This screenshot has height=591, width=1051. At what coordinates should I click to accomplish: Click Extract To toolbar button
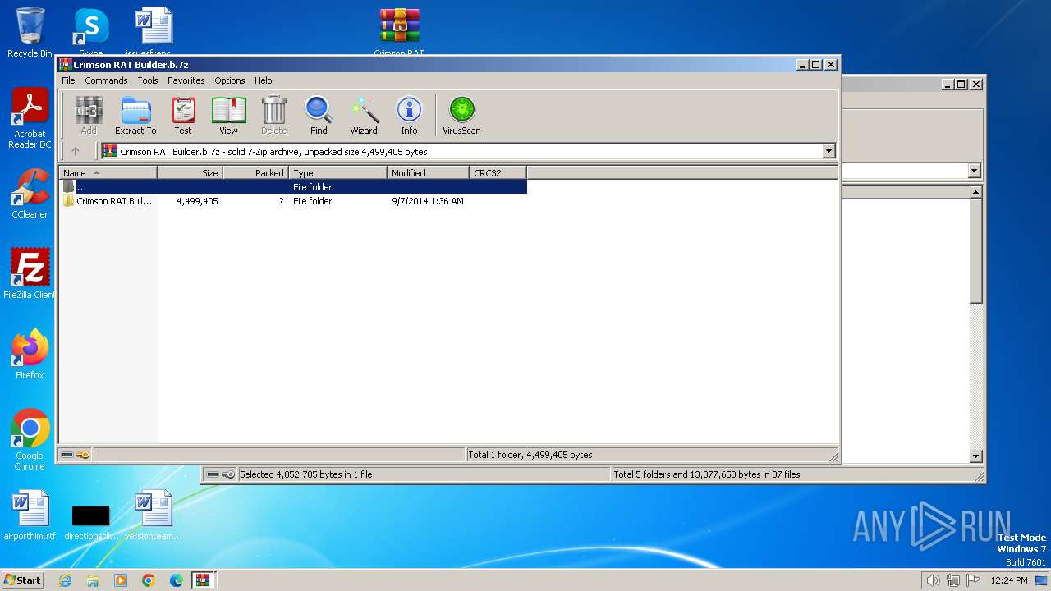135,115
